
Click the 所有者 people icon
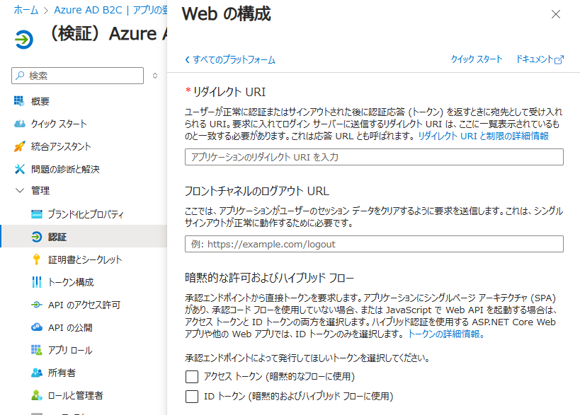[37, 373]
